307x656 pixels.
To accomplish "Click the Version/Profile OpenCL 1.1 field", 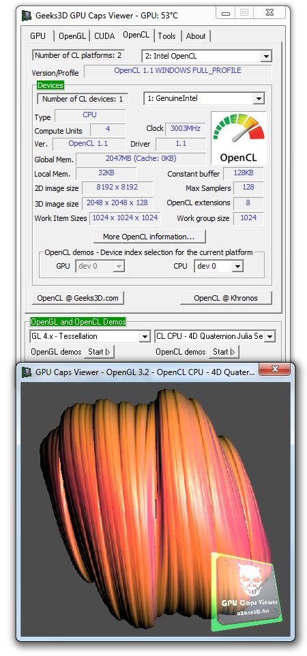I will 177,71.
